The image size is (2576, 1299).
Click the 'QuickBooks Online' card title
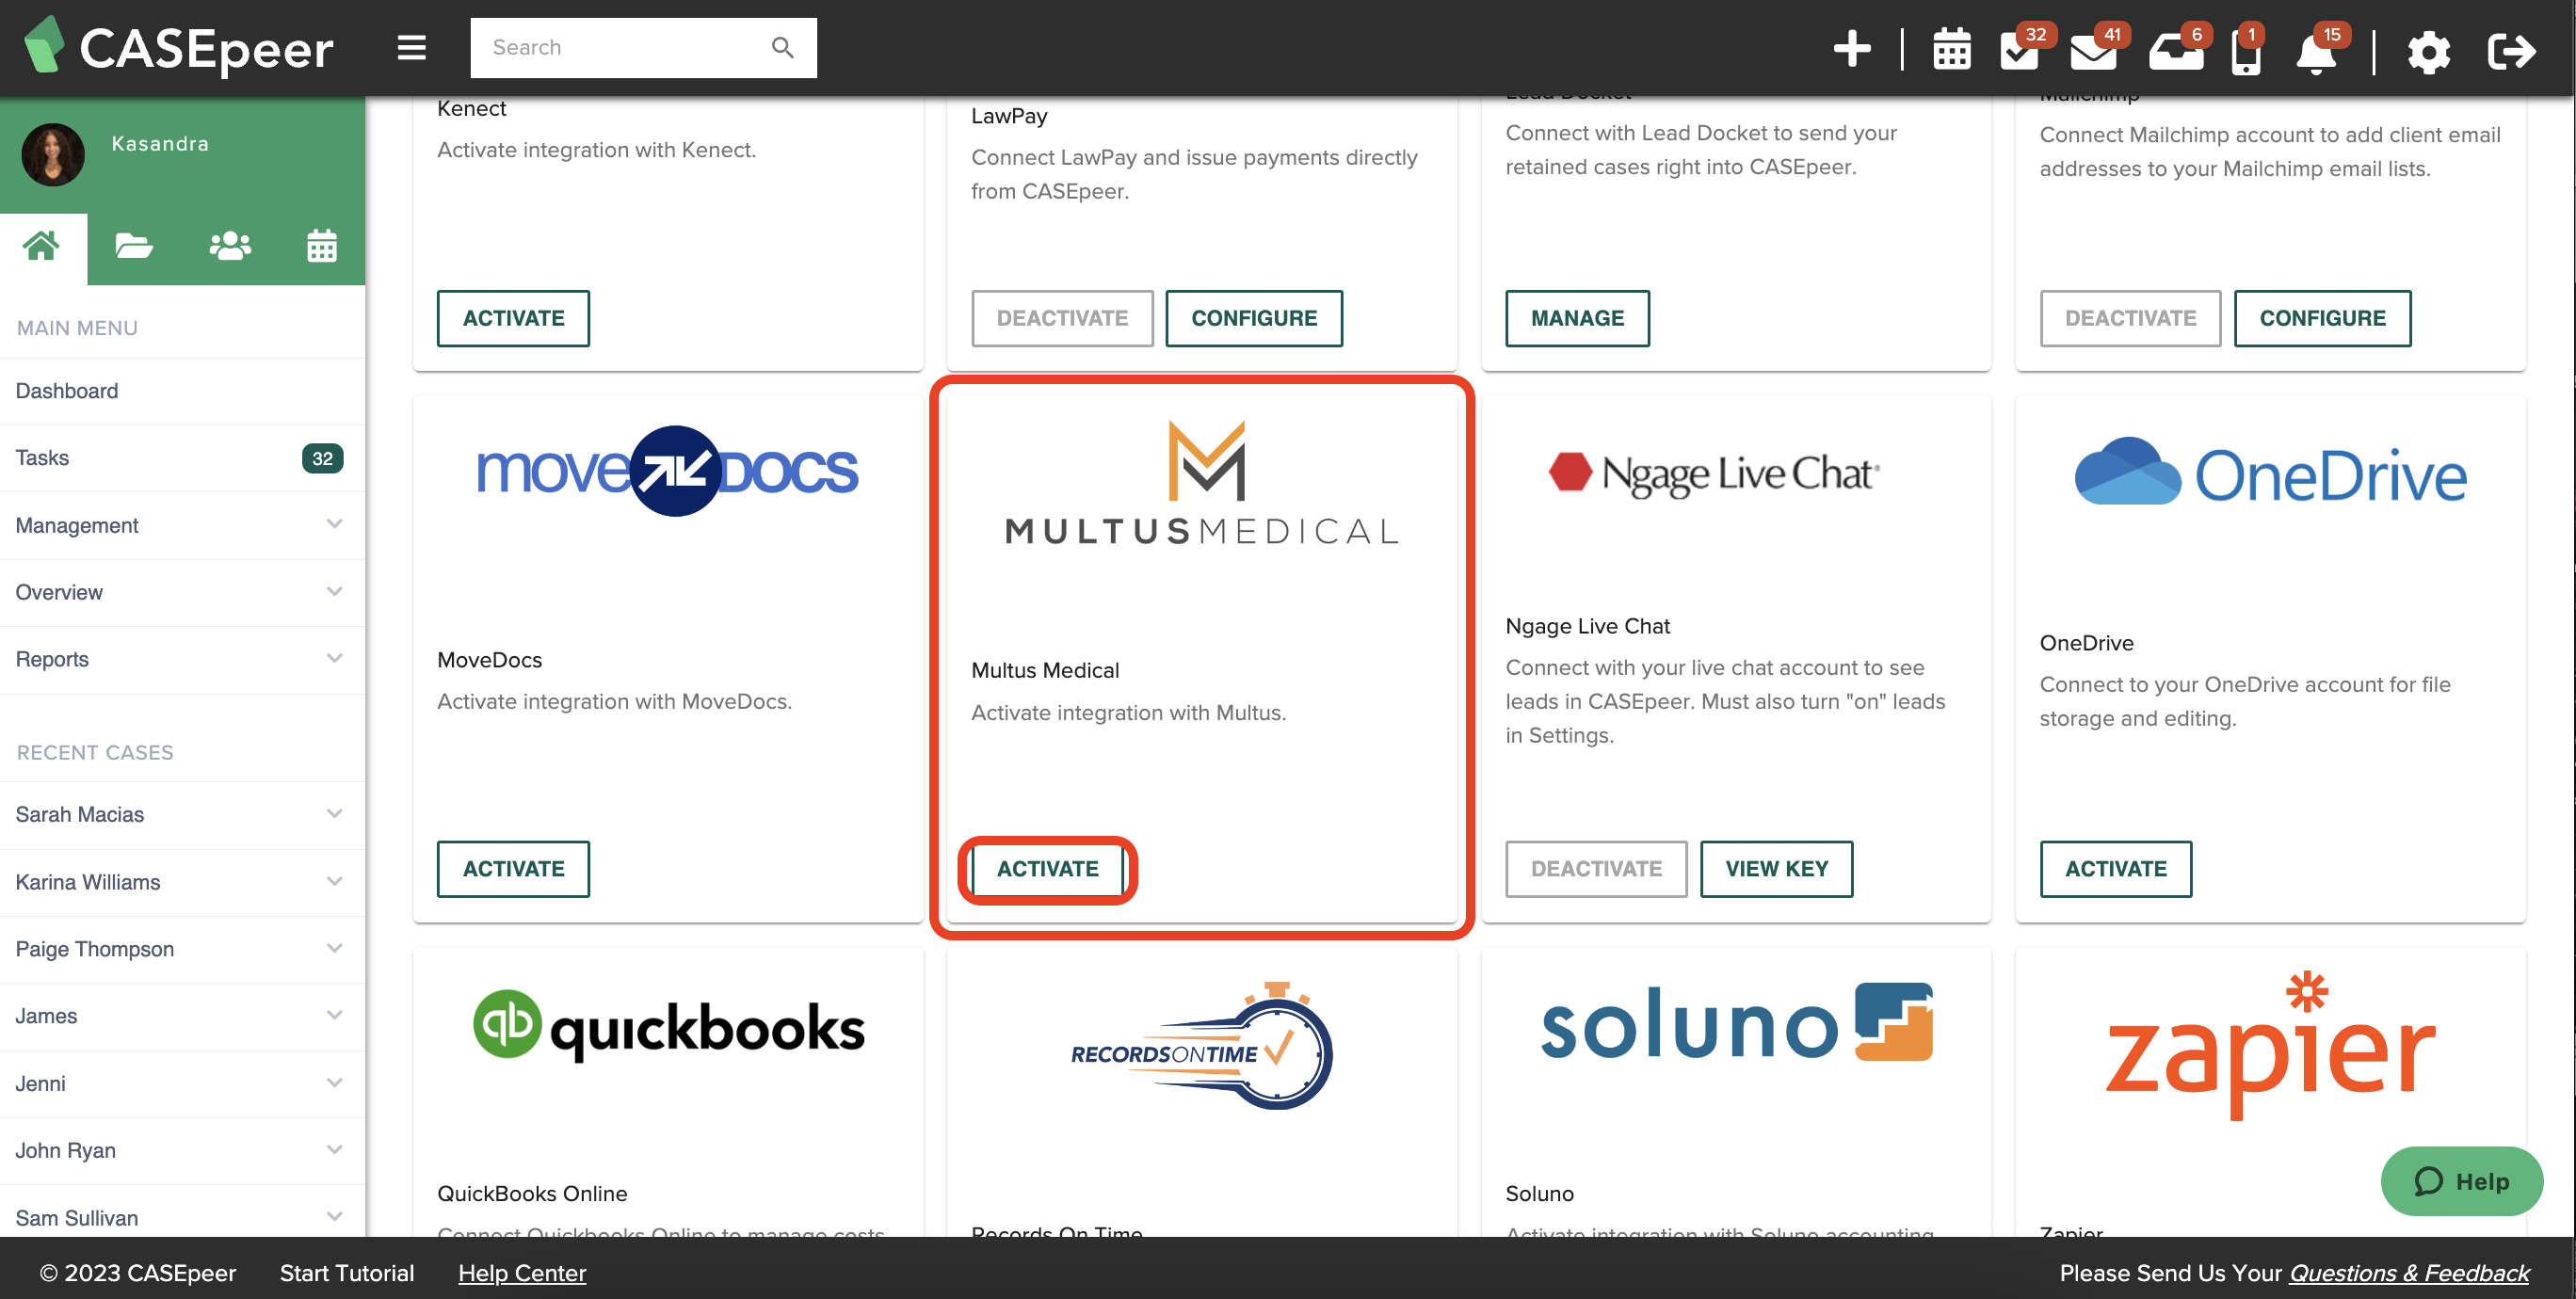coord(532,1194)
